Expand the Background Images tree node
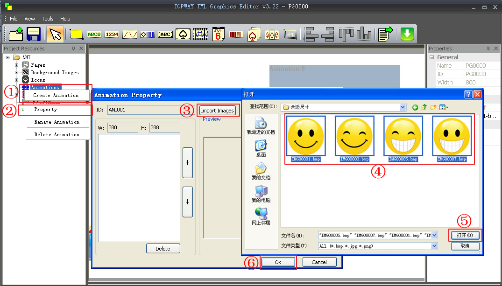 click(x=17, y=72)
